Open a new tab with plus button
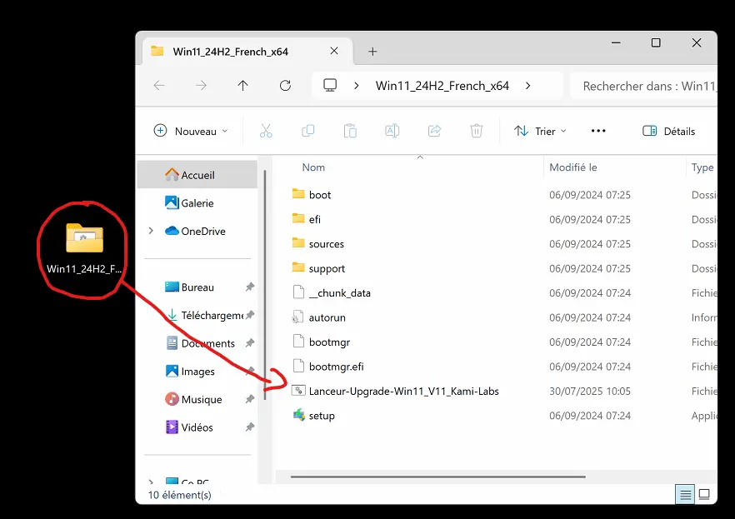 [372, 52]
